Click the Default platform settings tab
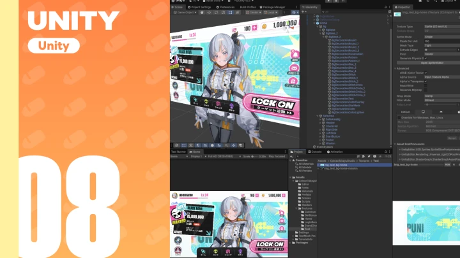The height and width of the screenshot is (258, 460). 405,111
